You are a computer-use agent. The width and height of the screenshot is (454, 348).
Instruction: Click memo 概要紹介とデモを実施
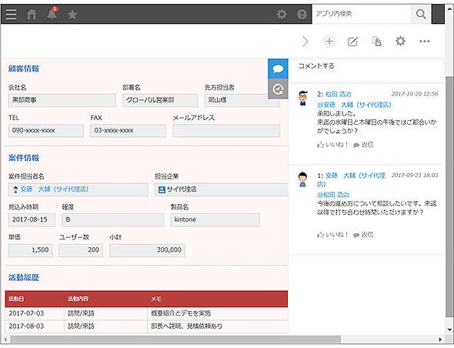[x=181, y=313]
